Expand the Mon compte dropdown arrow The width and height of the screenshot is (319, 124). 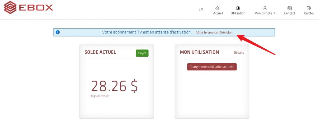[x=274, y=13]
